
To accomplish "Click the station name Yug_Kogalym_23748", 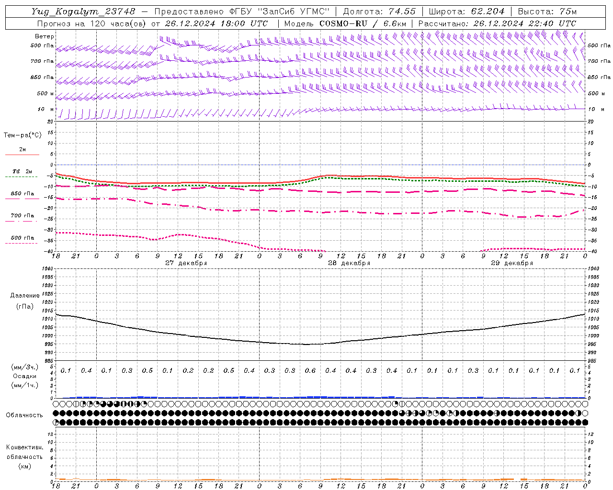I will click(x=83, y=11).
